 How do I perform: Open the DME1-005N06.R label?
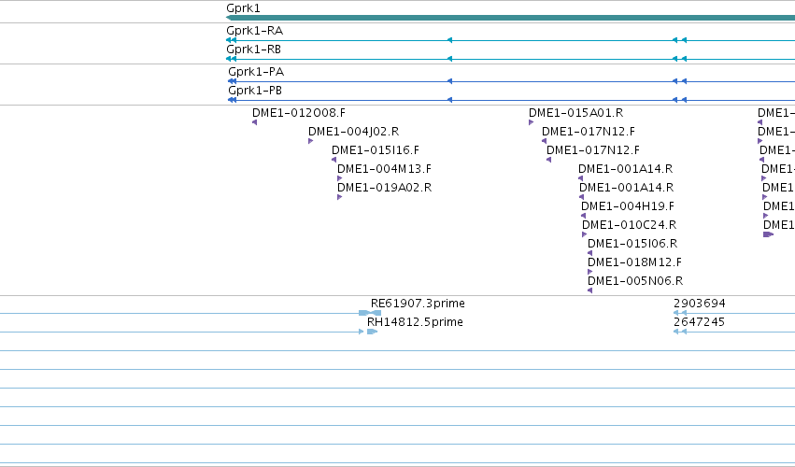(635, 281)
